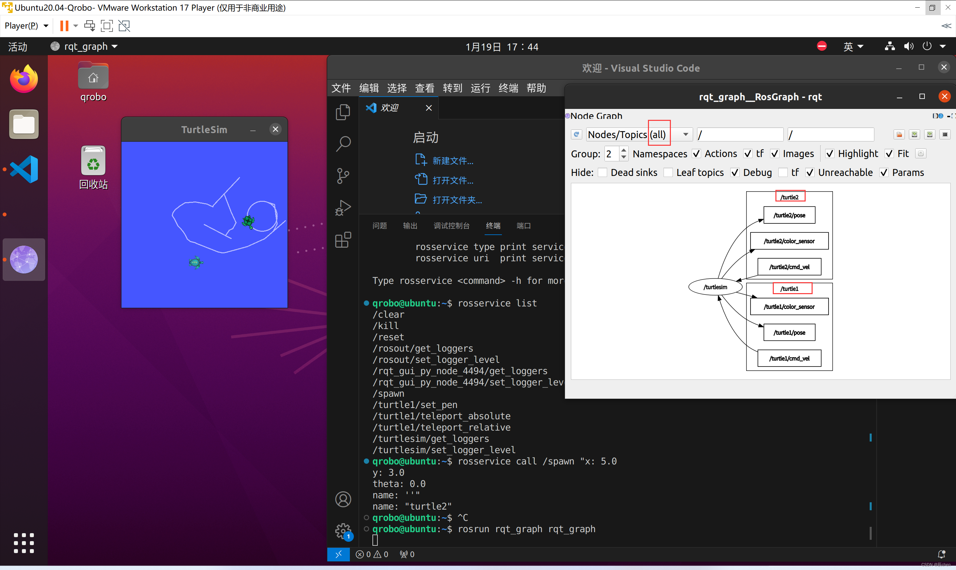
Task: Open 英 input method dropdown
Action: (x=853, y=46)
